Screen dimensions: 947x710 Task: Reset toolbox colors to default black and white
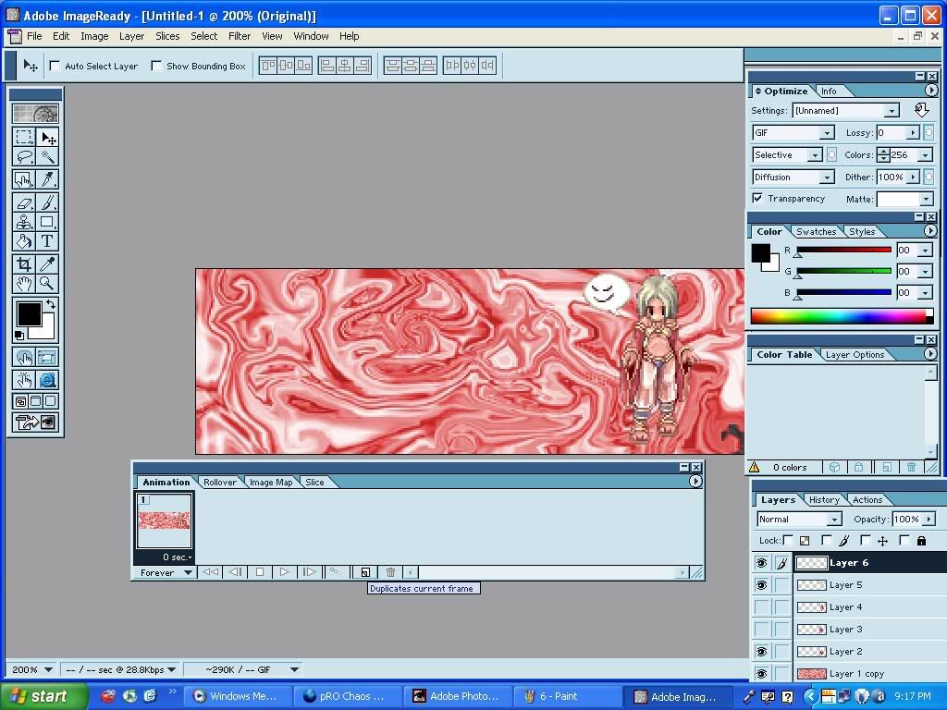[x=18, y=335]
